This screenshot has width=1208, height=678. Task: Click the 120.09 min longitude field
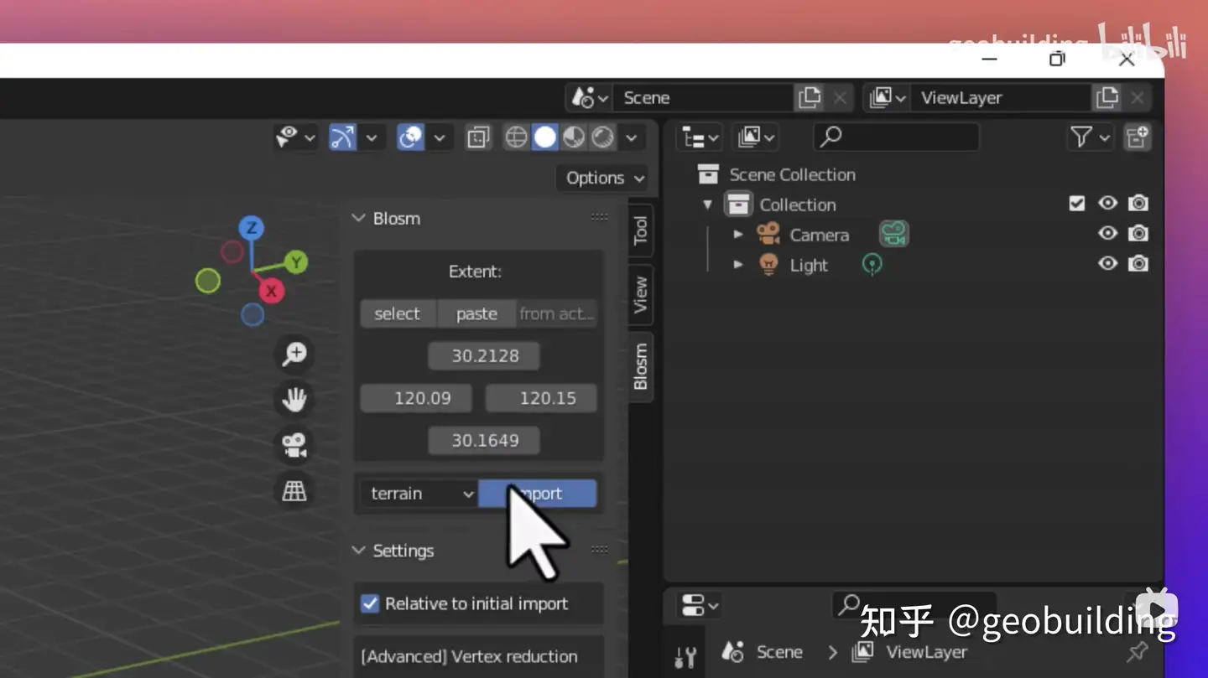416,398
